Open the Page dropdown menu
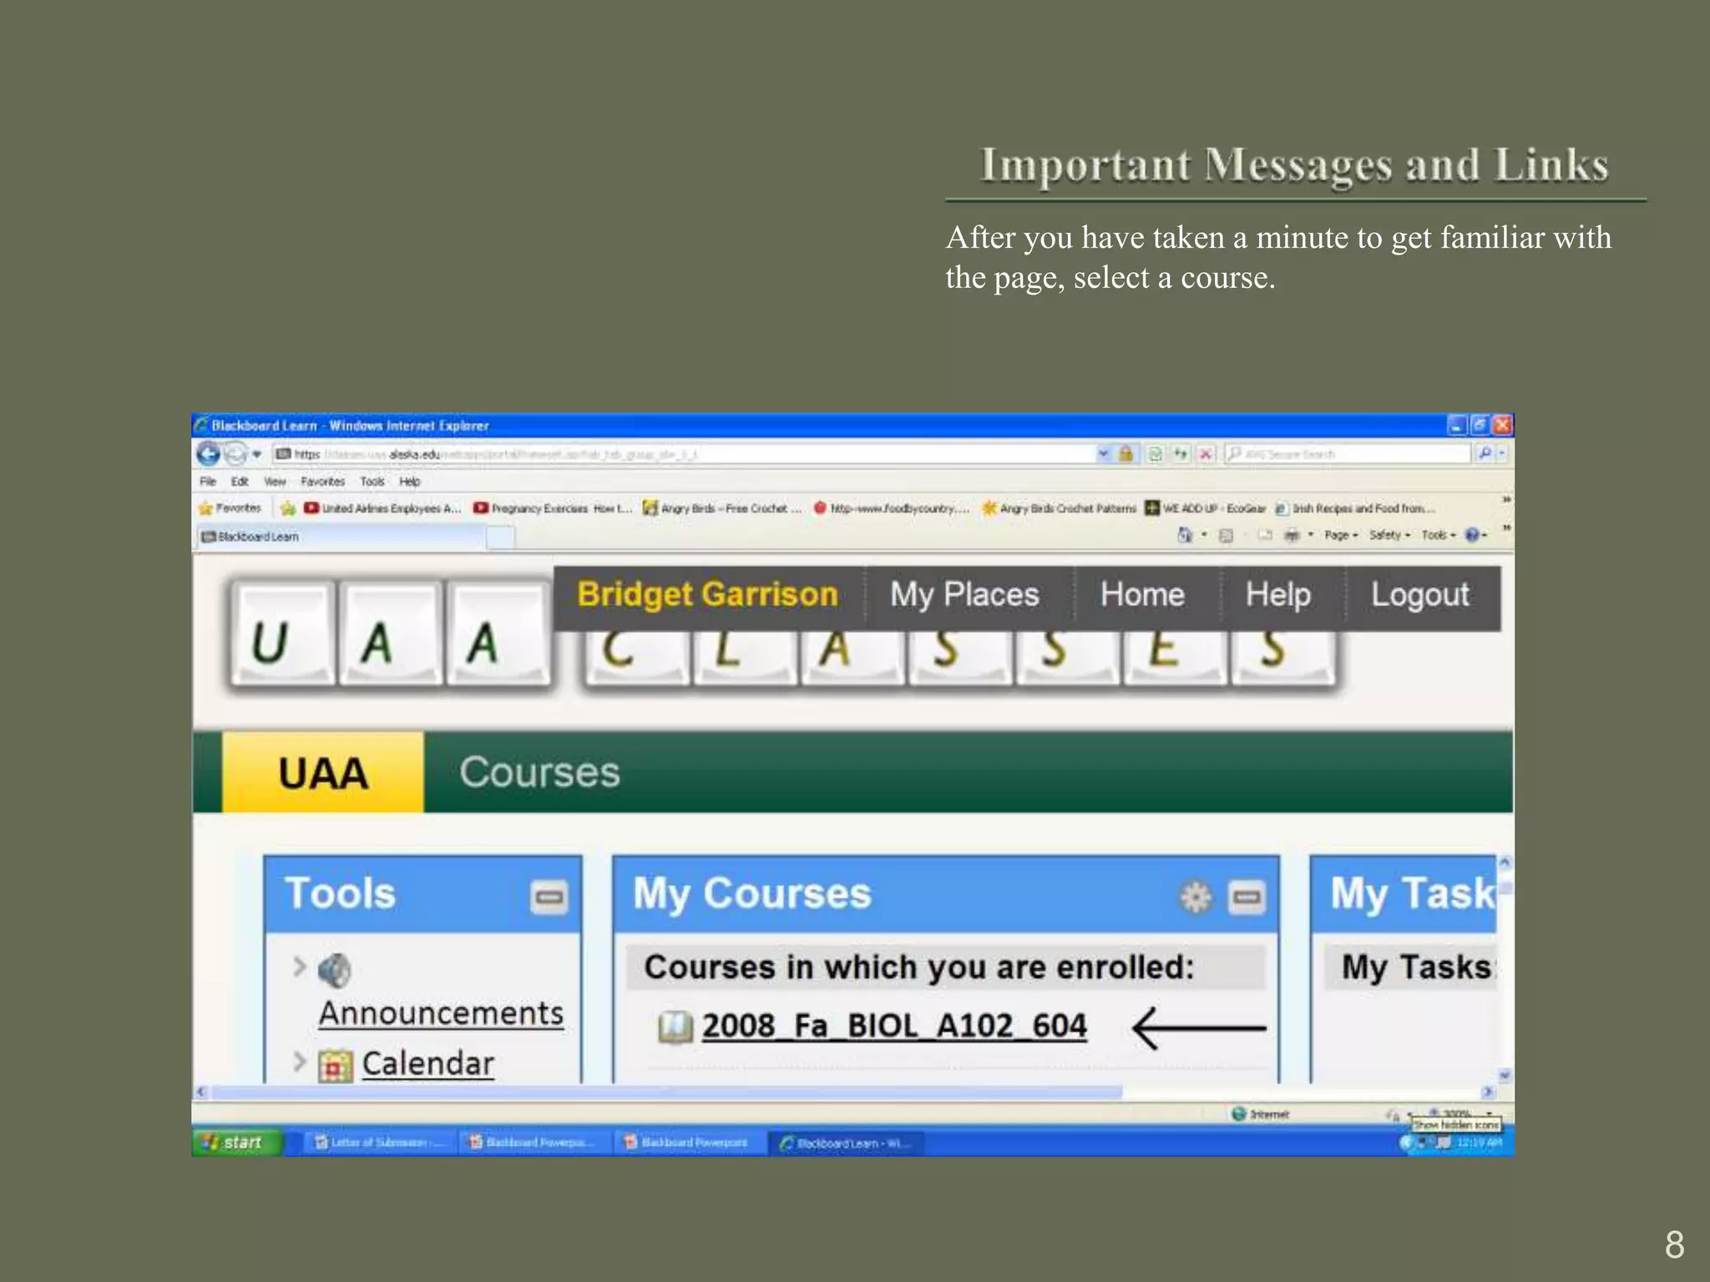This screenshot has width=1710, height=1282. (x=1341, y=535)
